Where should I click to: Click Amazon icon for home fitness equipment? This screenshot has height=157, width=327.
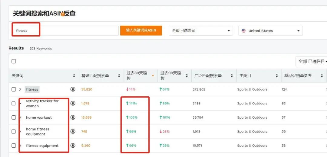pos(73,131)
